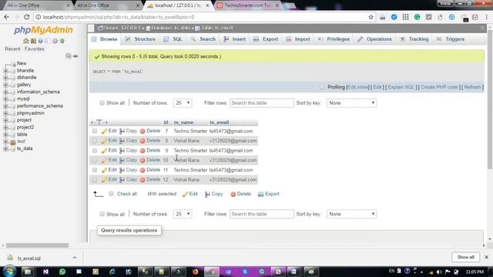Open upper Number of rows dropdown
The width and height of the screenshot is (493, 277).
click(183, 102)
